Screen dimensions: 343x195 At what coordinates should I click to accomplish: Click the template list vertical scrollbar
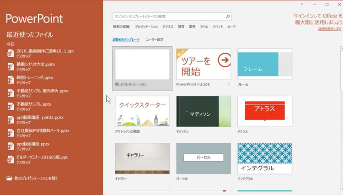pos(342,118)
